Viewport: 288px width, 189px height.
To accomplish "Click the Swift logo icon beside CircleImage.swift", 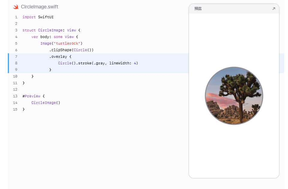I will [16, 7].
